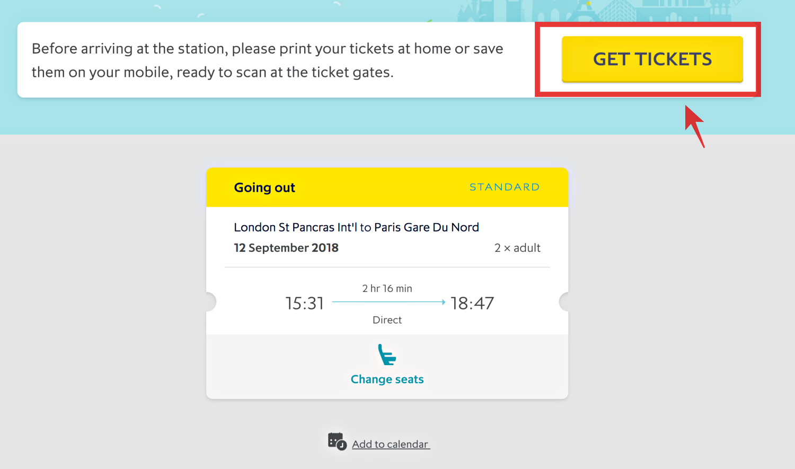Click the red arrow pointer annotation
795x469 pixels.
tap(695, 126)
